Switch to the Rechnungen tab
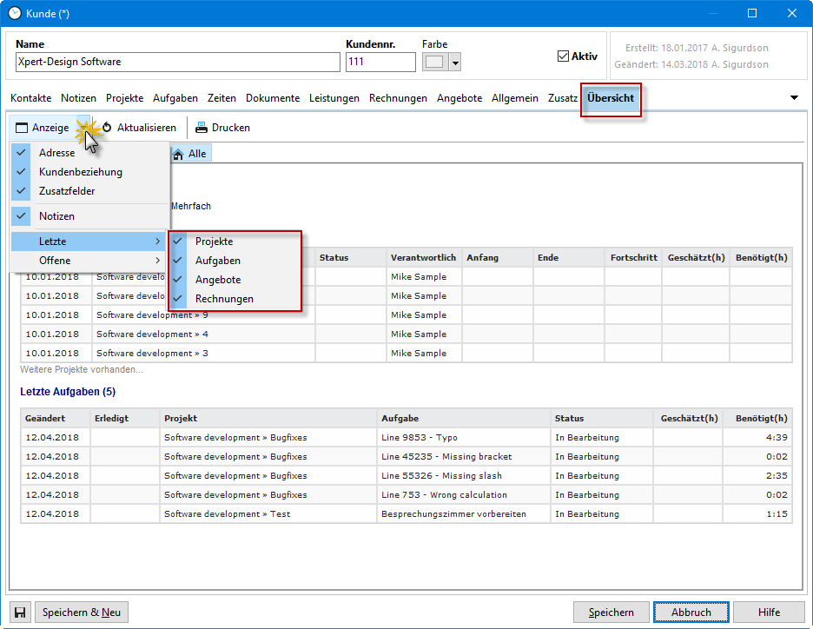Image resolution: width=813 pixels, height=629 pixels. (x=398, y=98)
